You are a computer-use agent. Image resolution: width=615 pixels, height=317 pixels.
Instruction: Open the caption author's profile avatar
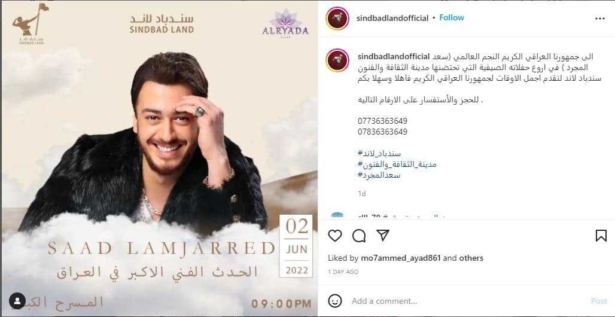[x=337, y=60]
